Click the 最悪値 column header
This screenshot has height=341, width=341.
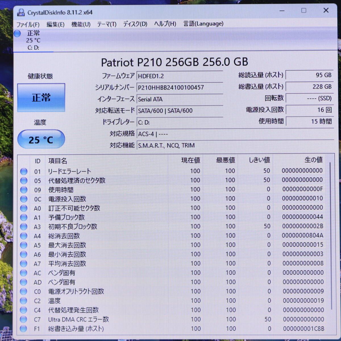tap(226, 160)
